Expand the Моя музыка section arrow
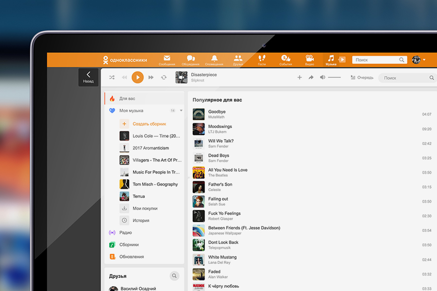Image resolution: width=437 pixels, height=291 pixels. (x=181, y=111)
